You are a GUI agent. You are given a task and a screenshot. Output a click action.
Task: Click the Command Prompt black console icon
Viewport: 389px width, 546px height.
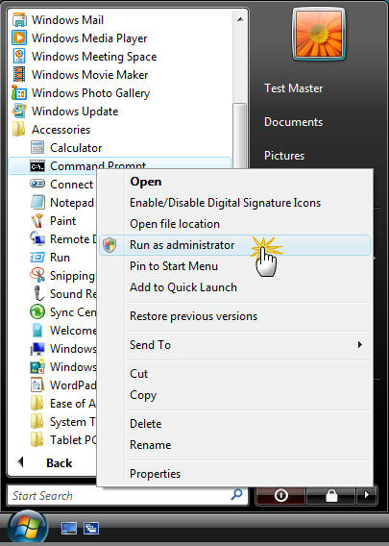(x=37, y=166)
